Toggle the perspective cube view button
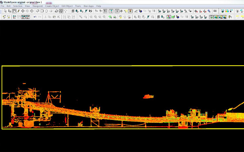 coord(61,11)
